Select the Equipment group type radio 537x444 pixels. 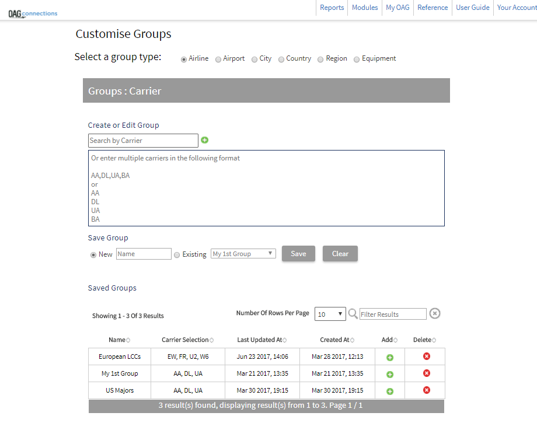tap(357, 60)
